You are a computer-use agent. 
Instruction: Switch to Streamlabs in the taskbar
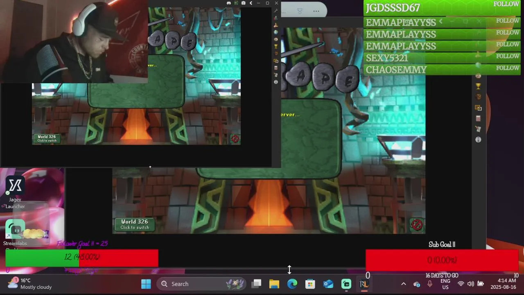coord(346,284)
